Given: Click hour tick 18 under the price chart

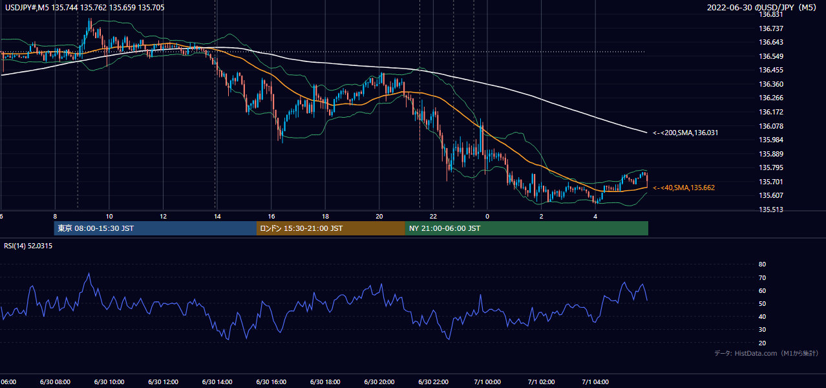Looking at the screenshot, I should (x=325, y=216).
